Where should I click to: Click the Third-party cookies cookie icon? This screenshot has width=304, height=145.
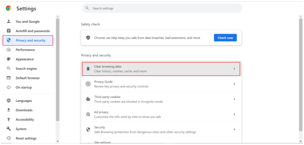click(88, 99)
